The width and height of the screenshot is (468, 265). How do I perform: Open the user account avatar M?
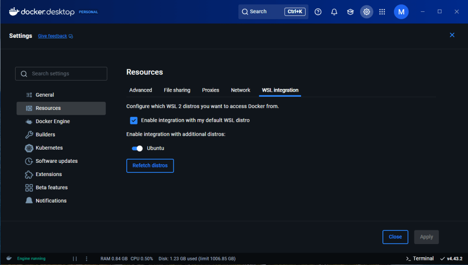[x=401, y=12]
